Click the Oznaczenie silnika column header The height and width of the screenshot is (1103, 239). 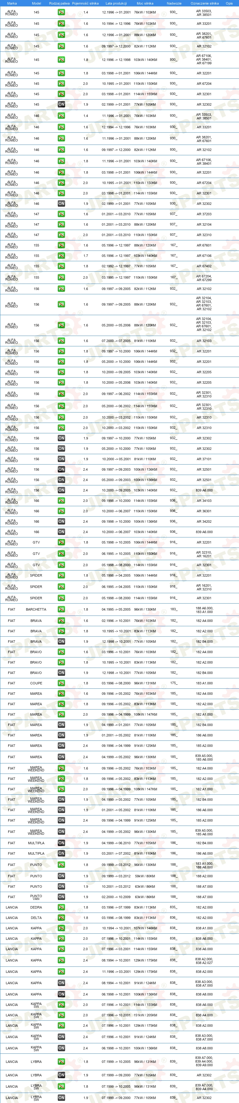(204, 3)
